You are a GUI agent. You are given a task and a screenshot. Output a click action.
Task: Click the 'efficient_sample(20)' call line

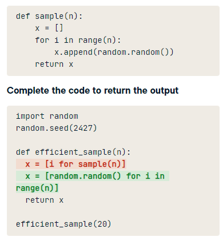pyautogui.click(x=63, y=224)
